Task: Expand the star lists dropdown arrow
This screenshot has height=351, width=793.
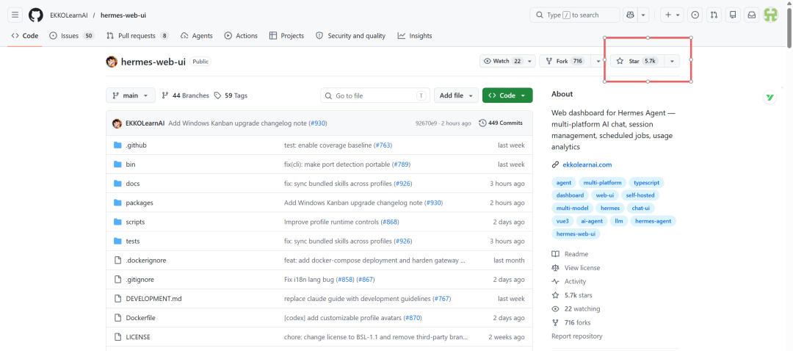Action: click(x=672, y=61)
